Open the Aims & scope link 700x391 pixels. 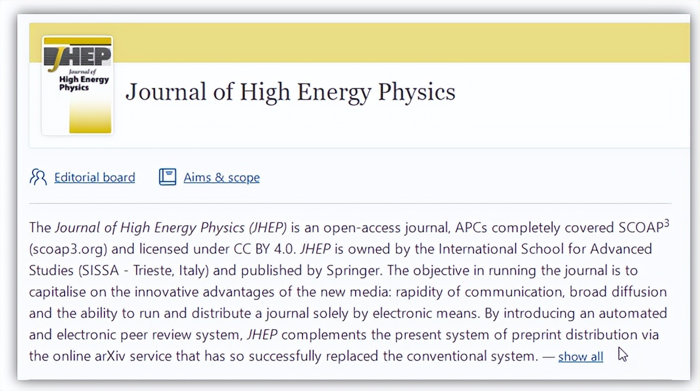tap(222, 177)
